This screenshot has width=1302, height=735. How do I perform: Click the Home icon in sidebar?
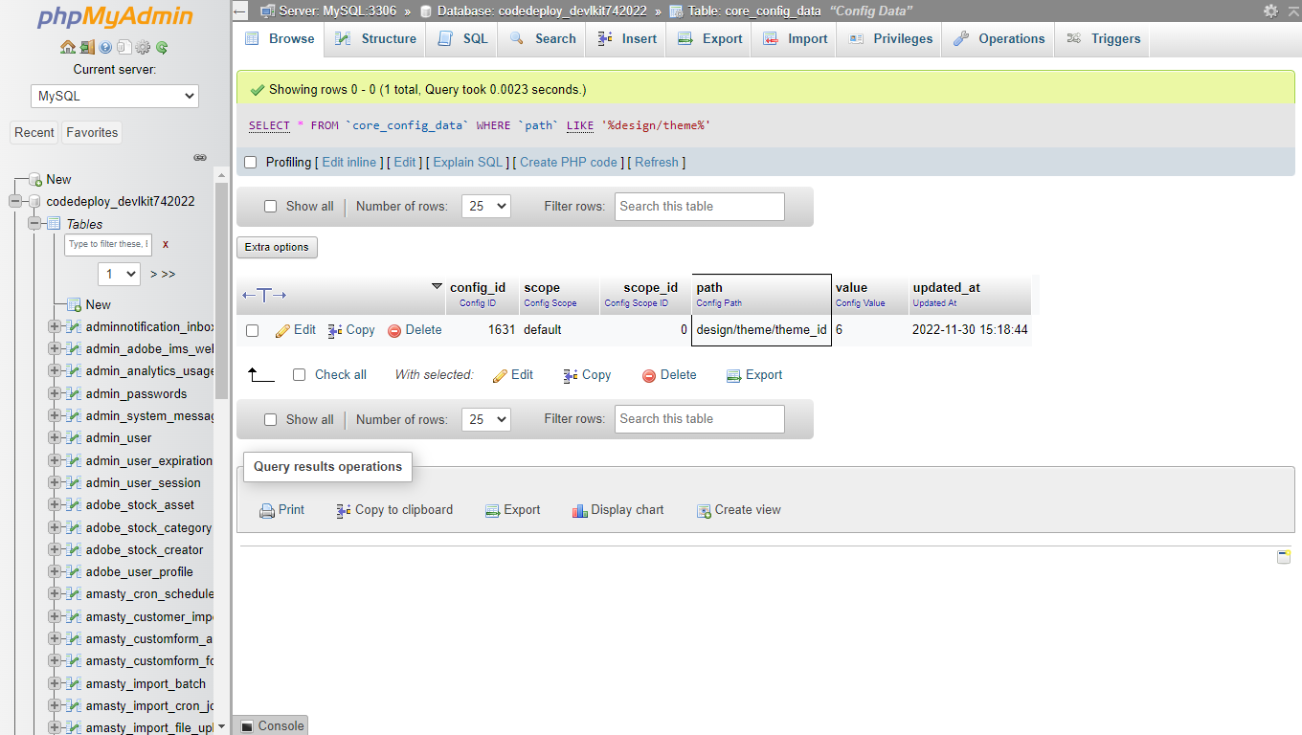67,47
